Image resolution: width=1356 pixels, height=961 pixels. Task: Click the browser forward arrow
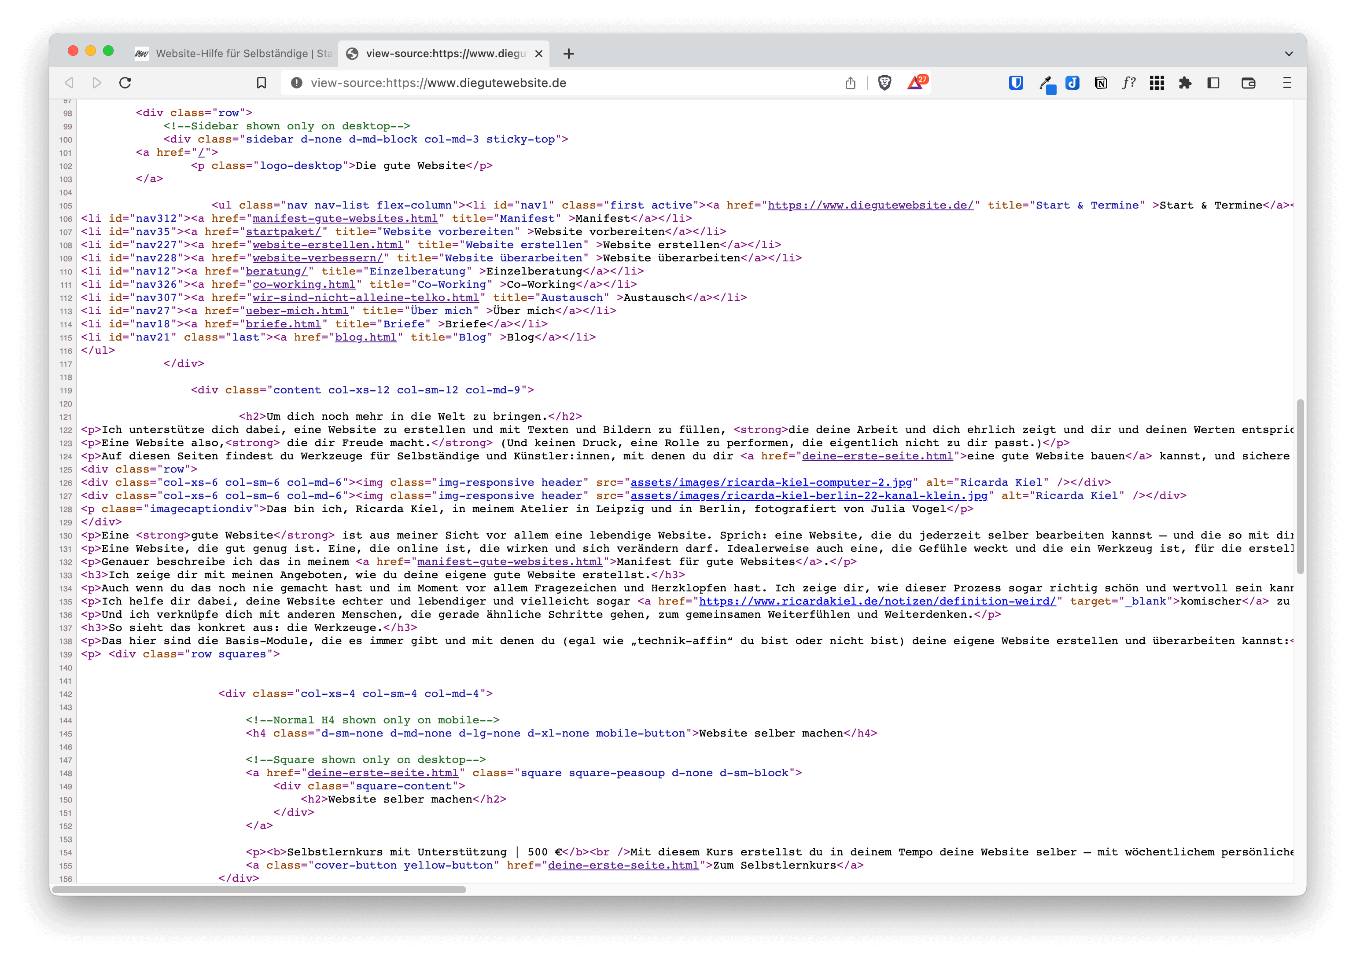97,83
